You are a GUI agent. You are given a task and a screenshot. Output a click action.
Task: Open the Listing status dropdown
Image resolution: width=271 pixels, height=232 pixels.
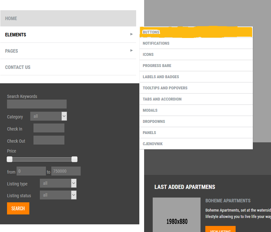[58, 195]
